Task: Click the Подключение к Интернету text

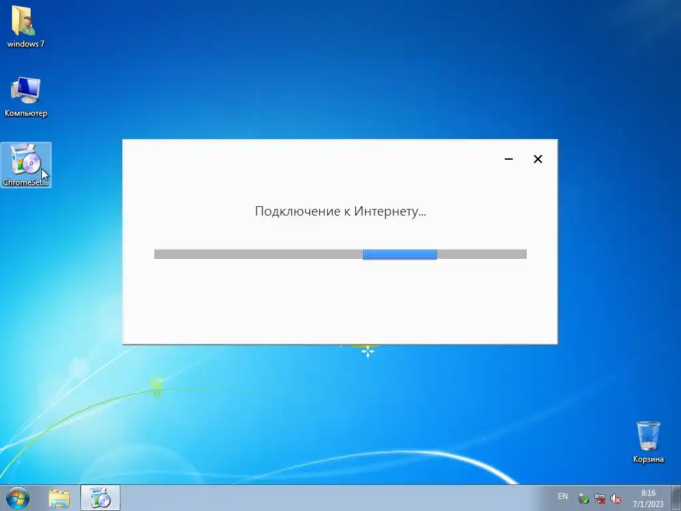Action: (x=340, y=211)
